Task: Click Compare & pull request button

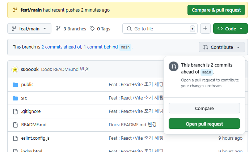Action: (216, 10)
